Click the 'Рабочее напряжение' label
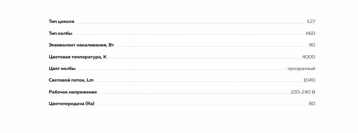Screen dimensions: 358x133 (73, 92)
